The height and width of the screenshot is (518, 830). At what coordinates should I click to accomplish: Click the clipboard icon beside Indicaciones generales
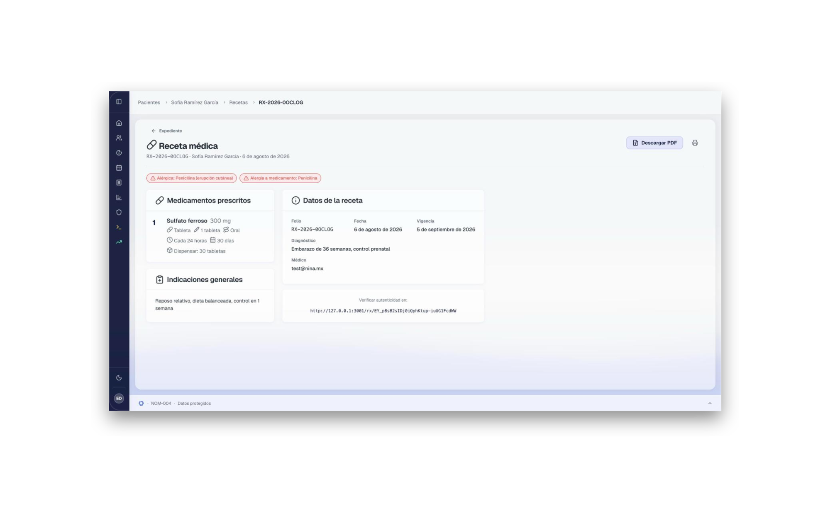click(x=159, y=280)
